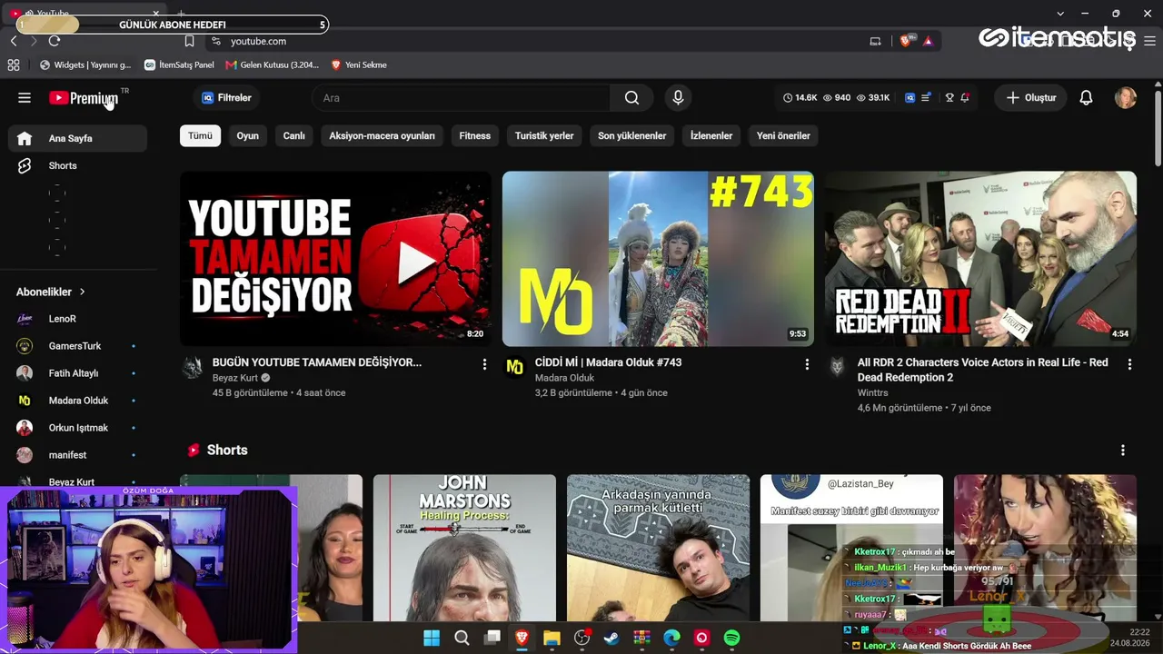Select the Tümü filter chip
The image size is (1163, 654).
[x=200, y=135]
